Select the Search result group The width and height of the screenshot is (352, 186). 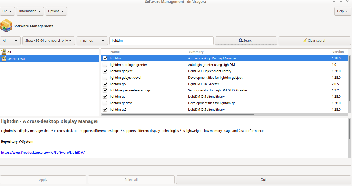tap(49, 59)
